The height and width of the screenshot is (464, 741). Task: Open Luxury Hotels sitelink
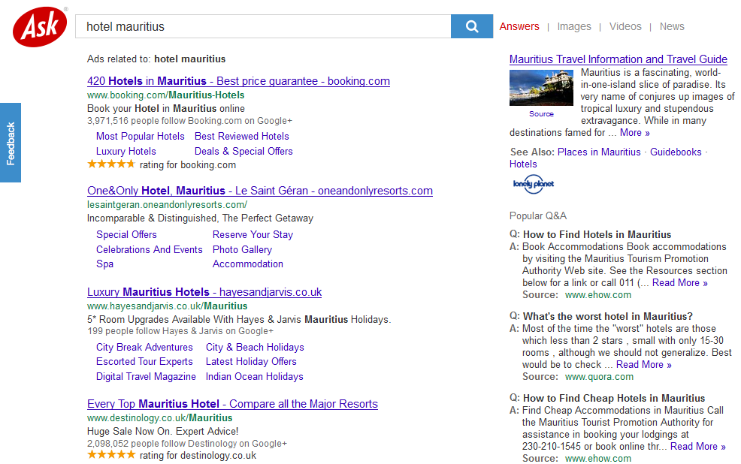click(126, 152)
